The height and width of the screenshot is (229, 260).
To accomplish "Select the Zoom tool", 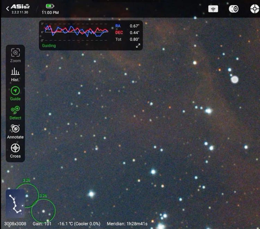I will (x=15, y=55).
